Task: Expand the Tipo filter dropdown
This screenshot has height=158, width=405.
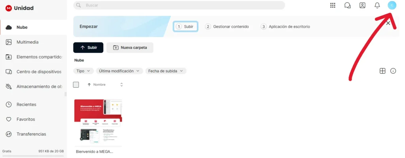Action: coord(83,71)
